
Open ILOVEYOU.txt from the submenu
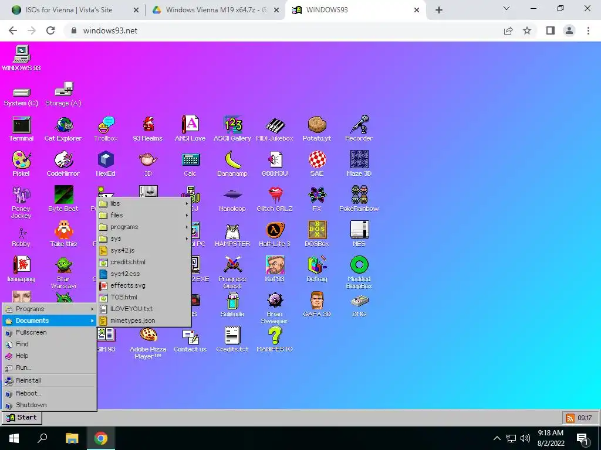(144, 309)
